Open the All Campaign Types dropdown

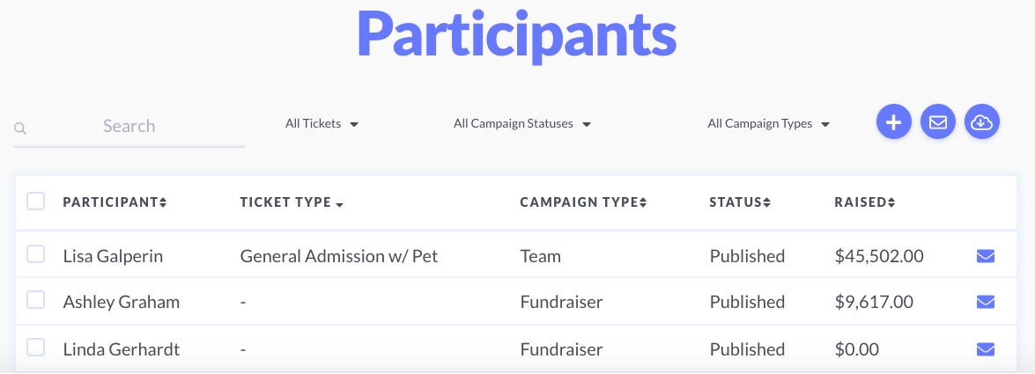tap(768, 123)
